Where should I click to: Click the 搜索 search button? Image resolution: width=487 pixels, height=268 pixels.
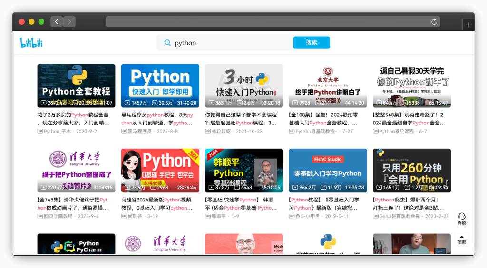click(x=312, y=43)
